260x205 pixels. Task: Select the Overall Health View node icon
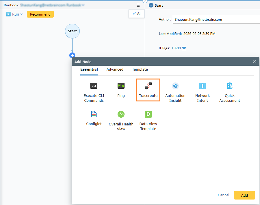click(121, 114)
